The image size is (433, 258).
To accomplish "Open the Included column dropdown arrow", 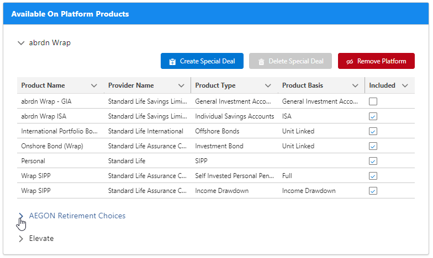I will coord(405,85).
